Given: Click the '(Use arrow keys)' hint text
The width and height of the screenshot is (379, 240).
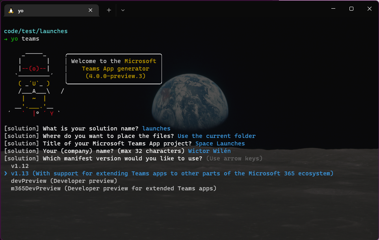Looking at the screenshot, I should coord(234,158).
